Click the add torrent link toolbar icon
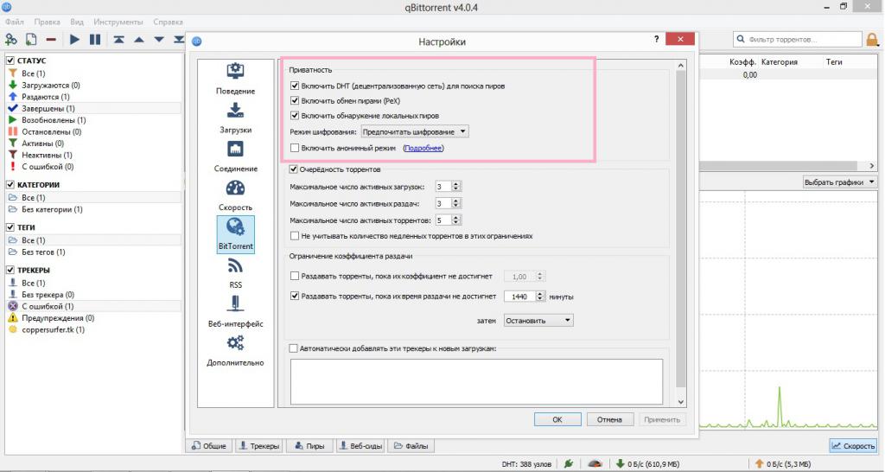This screenshot has height=472, width=885. click(x=10, y=39)
